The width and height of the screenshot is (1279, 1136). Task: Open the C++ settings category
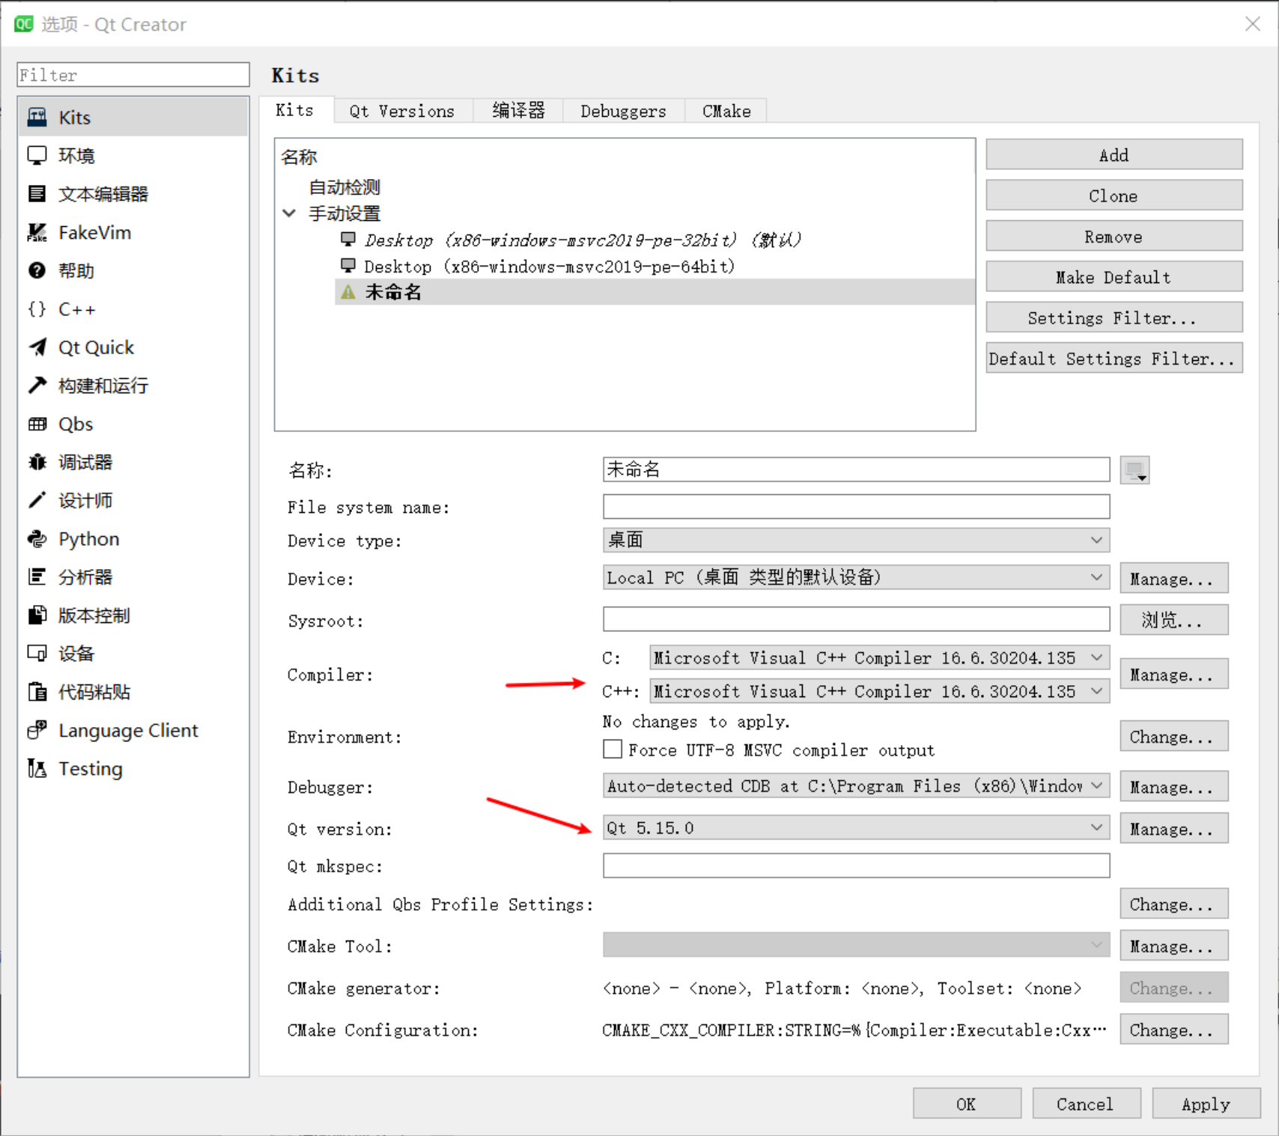(x=133, y=309)
